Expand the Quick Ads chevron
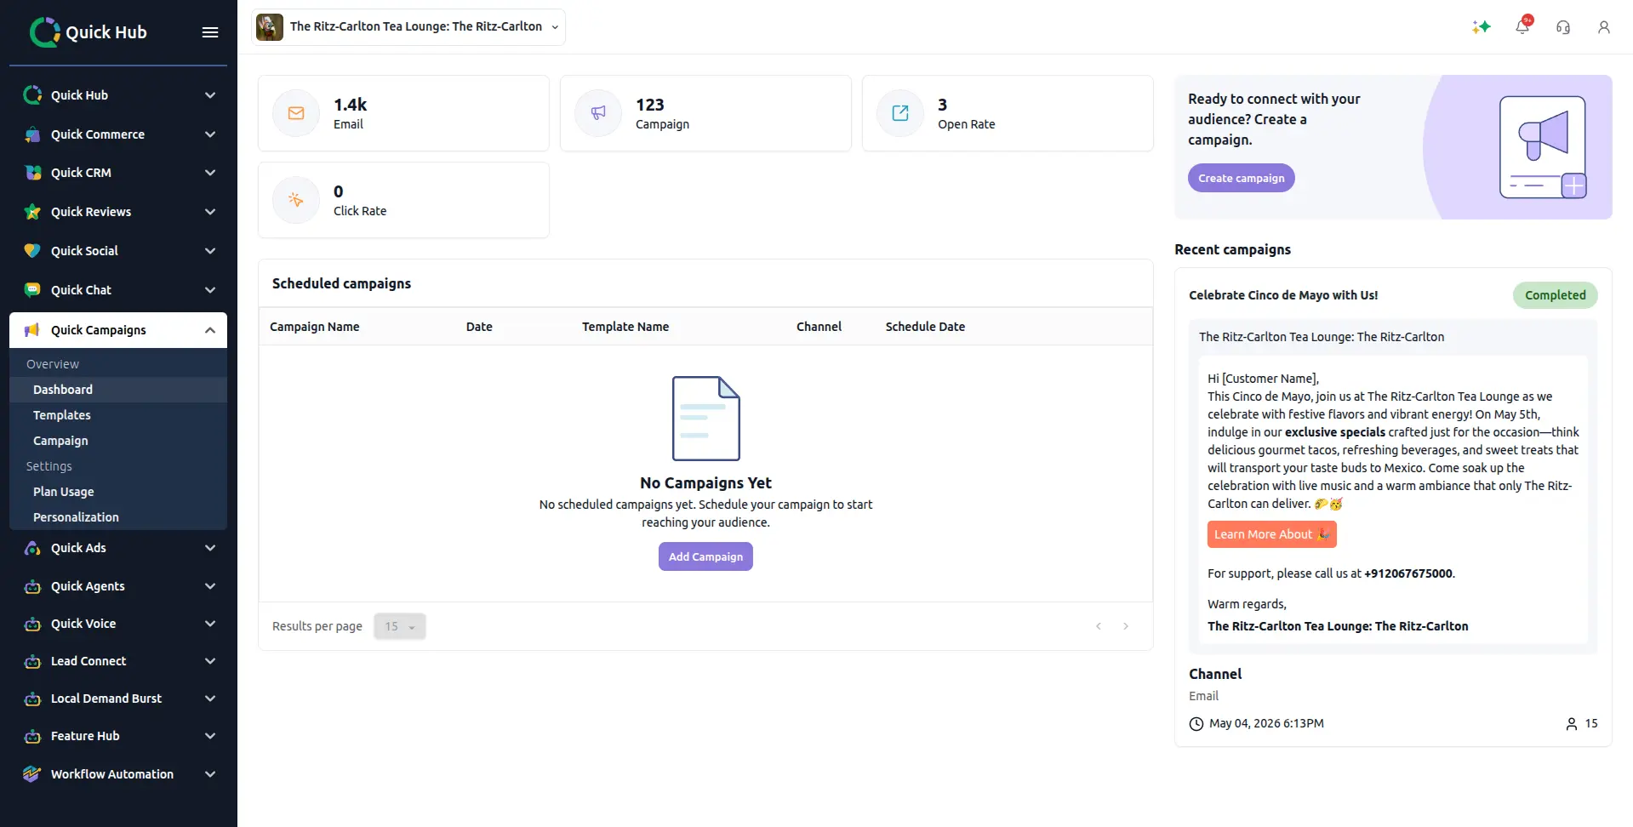Screen dimensions: 1633x827 pyautogui.click(x=210, y=548)
